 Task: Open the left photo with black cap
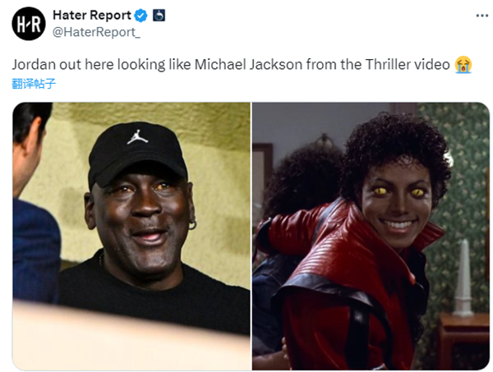point(131,236)
